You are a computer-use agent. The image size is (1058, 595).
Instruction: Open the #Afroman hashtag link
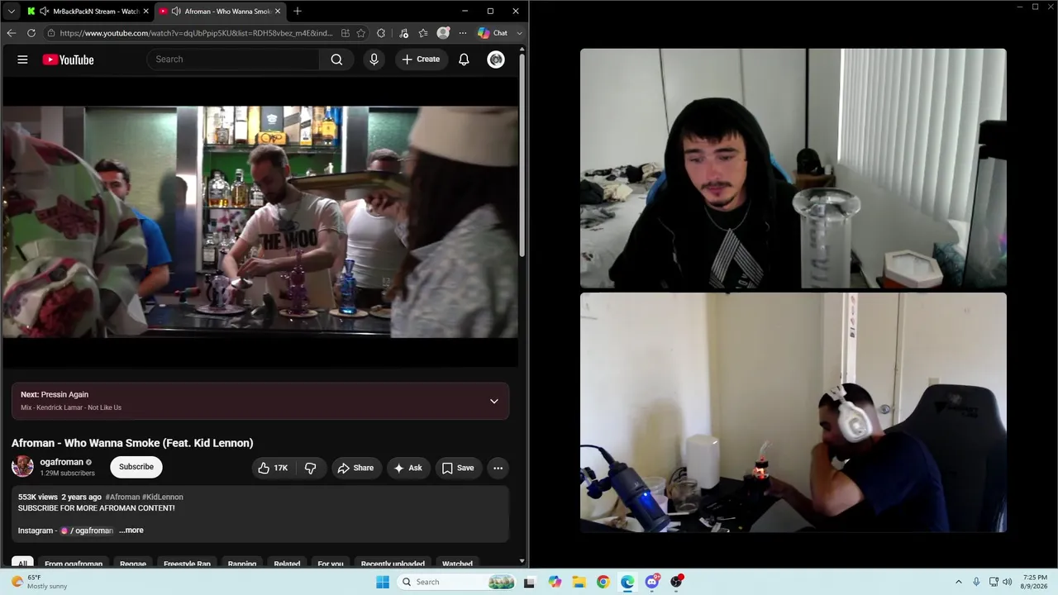point(123,497)
